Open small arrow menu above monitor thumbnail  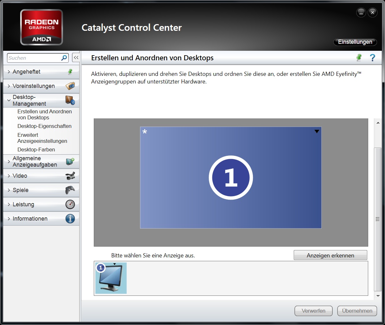click(x=114, y=264)
